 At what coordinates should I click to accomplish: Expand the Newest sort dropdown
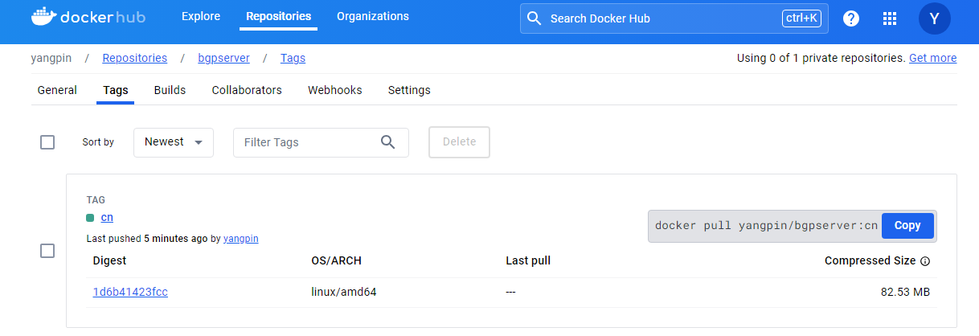[174, 142]
